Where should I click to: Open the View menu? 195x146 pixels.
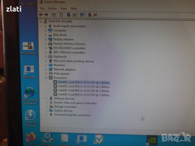click(64, 9)
